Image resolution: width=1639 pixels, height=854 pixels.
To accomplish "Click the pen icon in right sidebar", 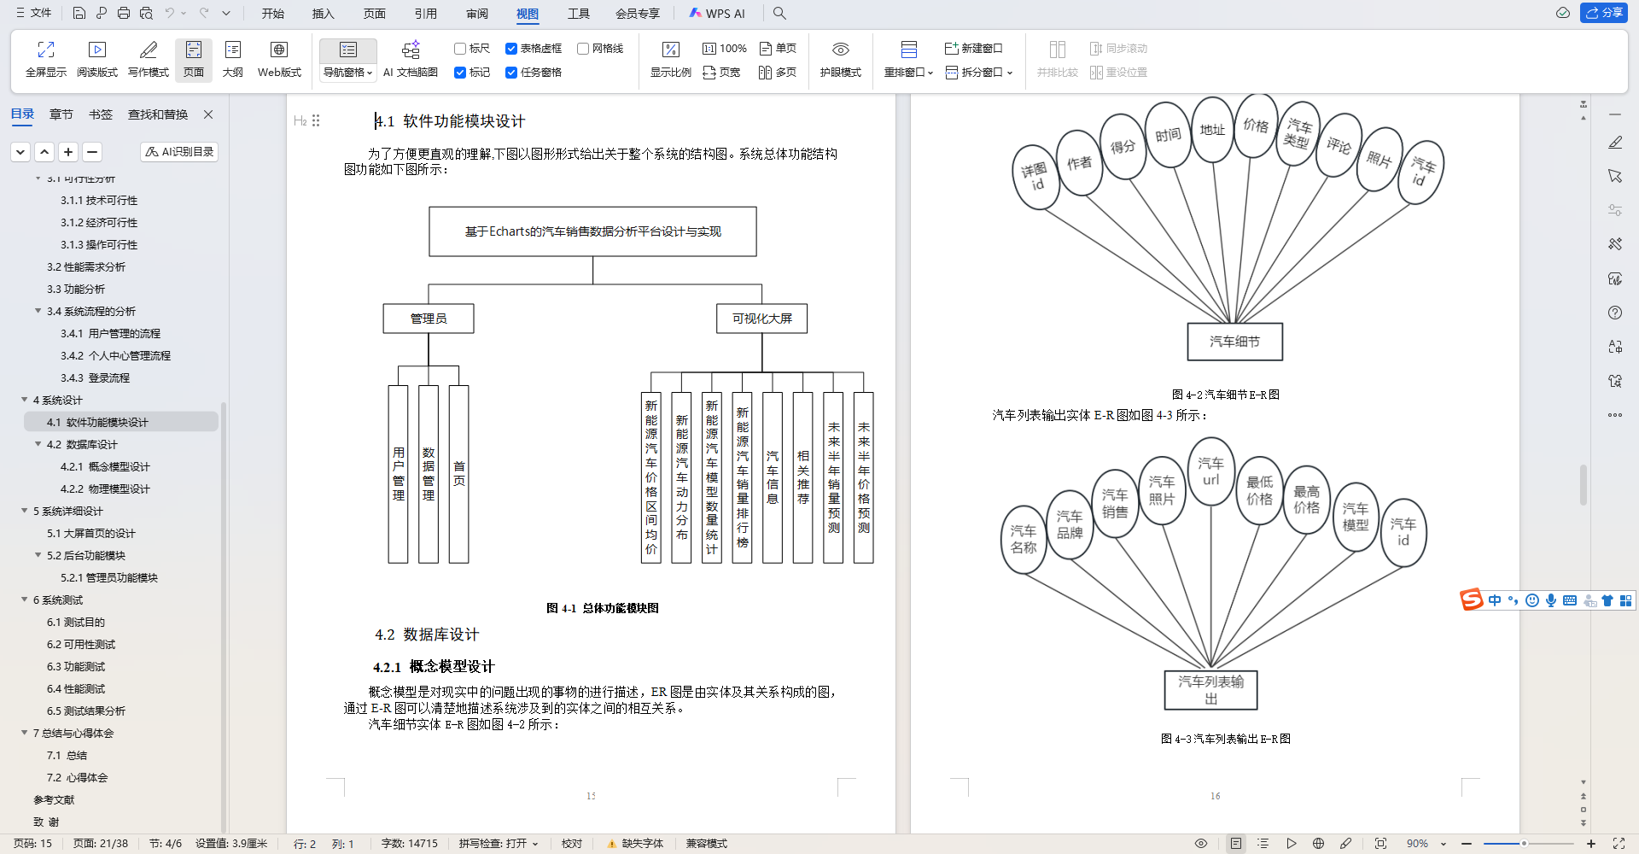I will [x=1615, y=143].
